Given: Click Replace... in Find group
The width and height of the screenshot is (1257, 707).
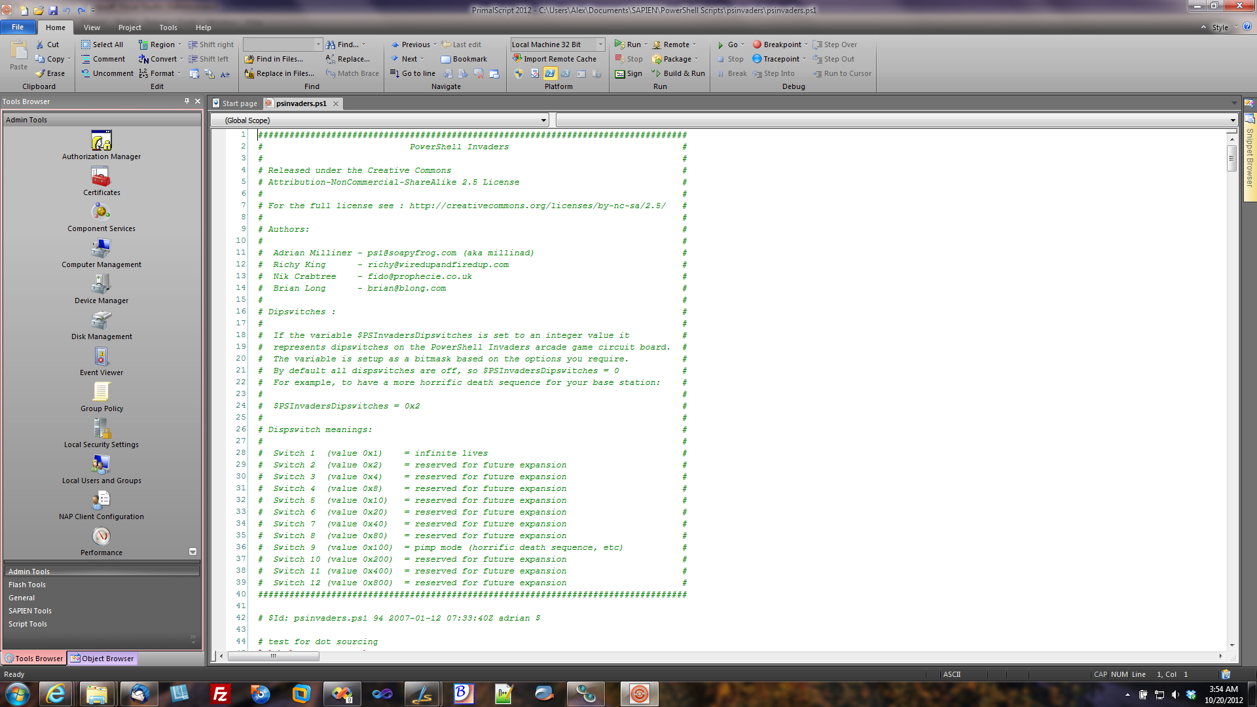Looking at the screenshot, I should click(348, 59).
